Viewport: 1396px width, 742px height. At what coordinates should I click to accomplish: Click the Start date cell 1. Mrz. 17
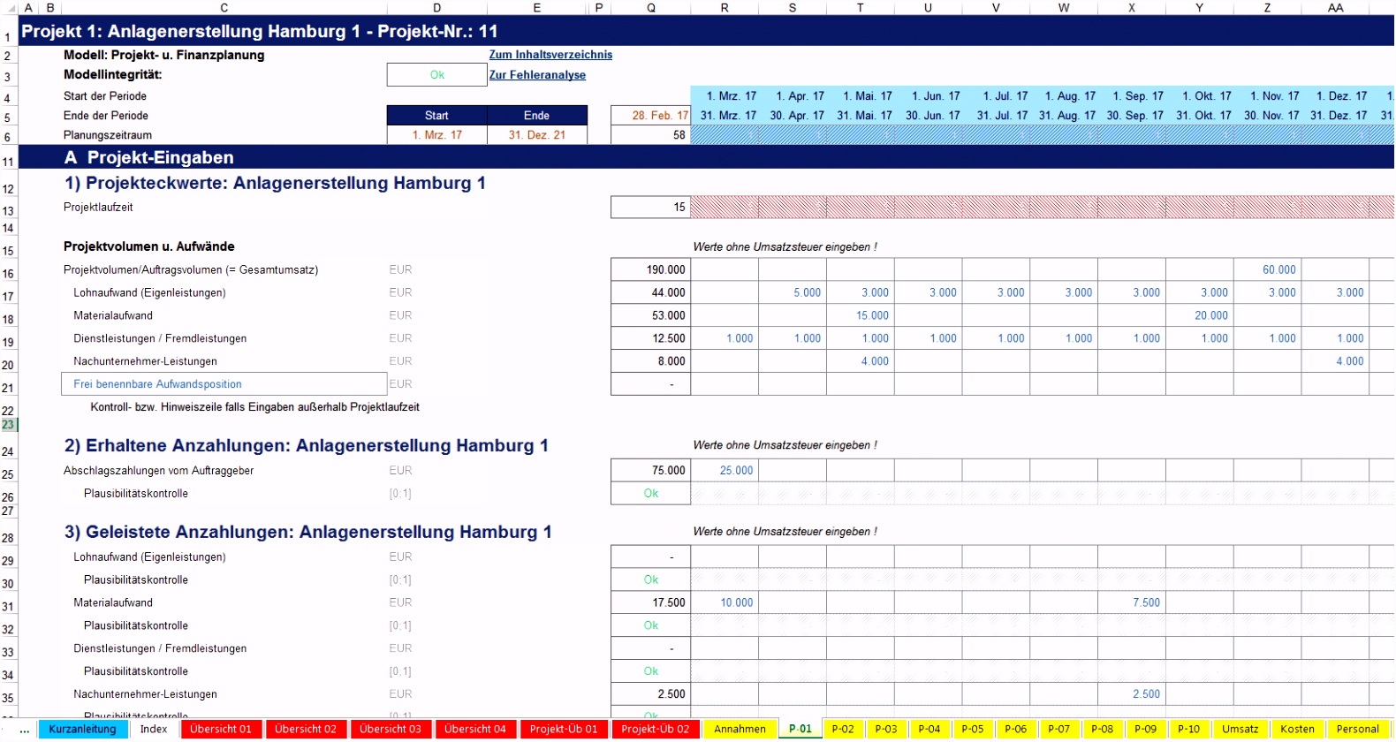point(436,135)
